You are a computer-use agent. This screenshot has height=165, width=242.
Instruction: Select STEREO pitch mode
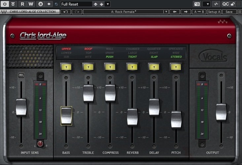click(176, 57)
